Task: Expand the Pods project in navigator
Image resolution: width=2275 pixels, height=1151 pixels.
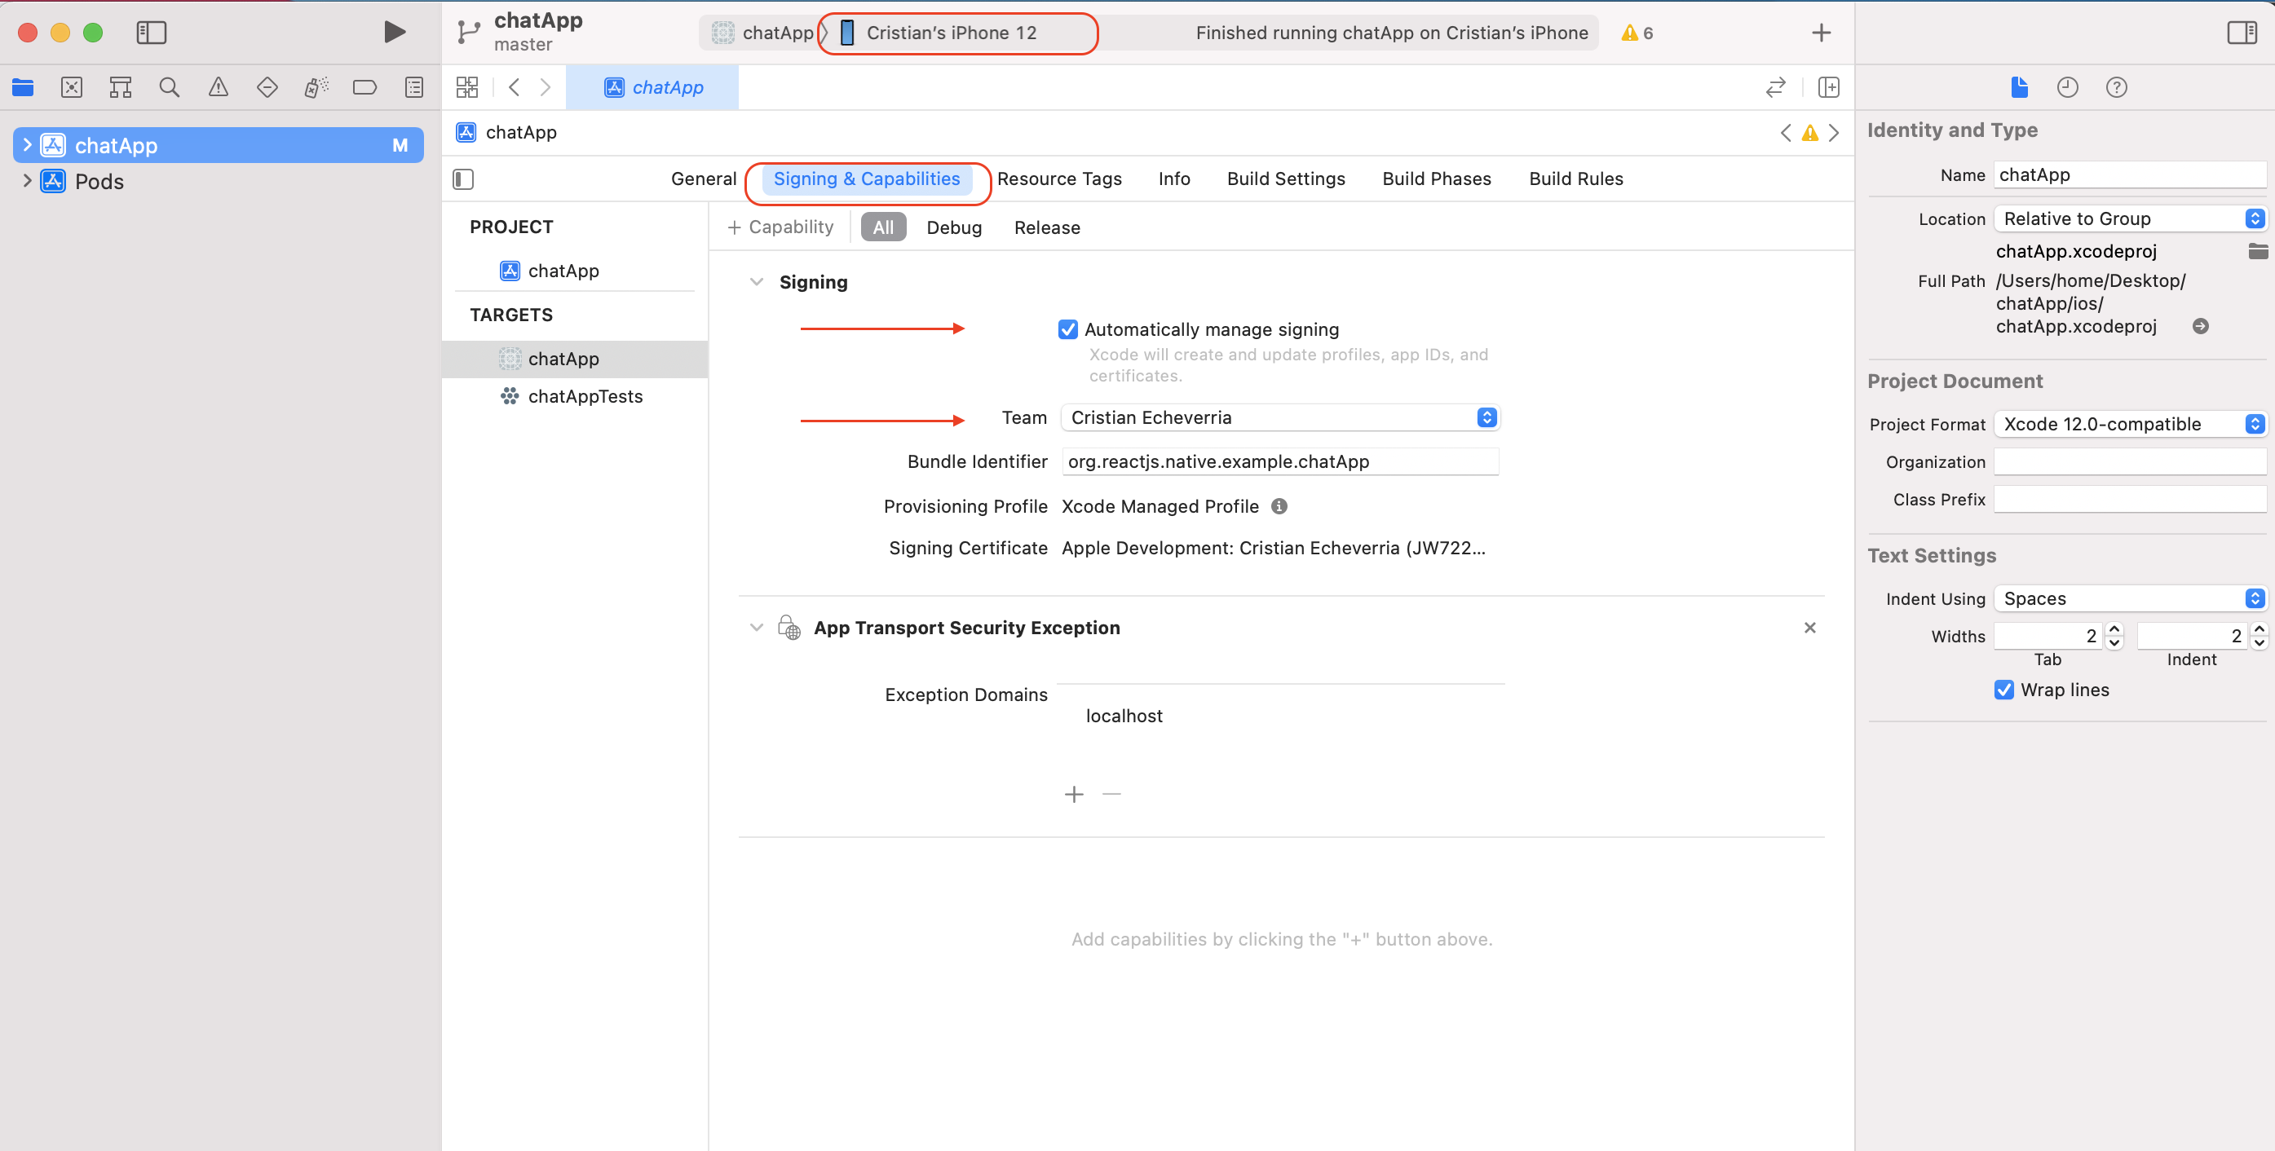Action: 28,181
